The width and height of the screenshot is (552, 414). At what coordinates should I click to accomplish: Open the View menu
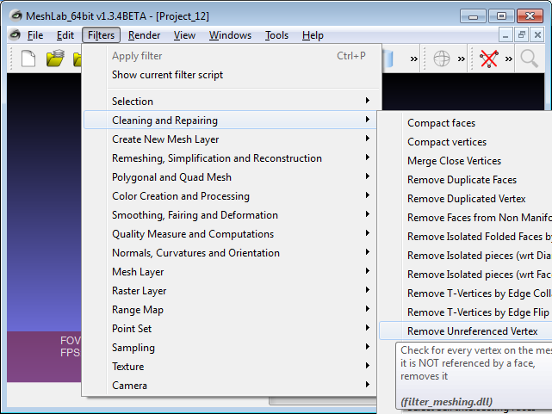pos(184,35)
